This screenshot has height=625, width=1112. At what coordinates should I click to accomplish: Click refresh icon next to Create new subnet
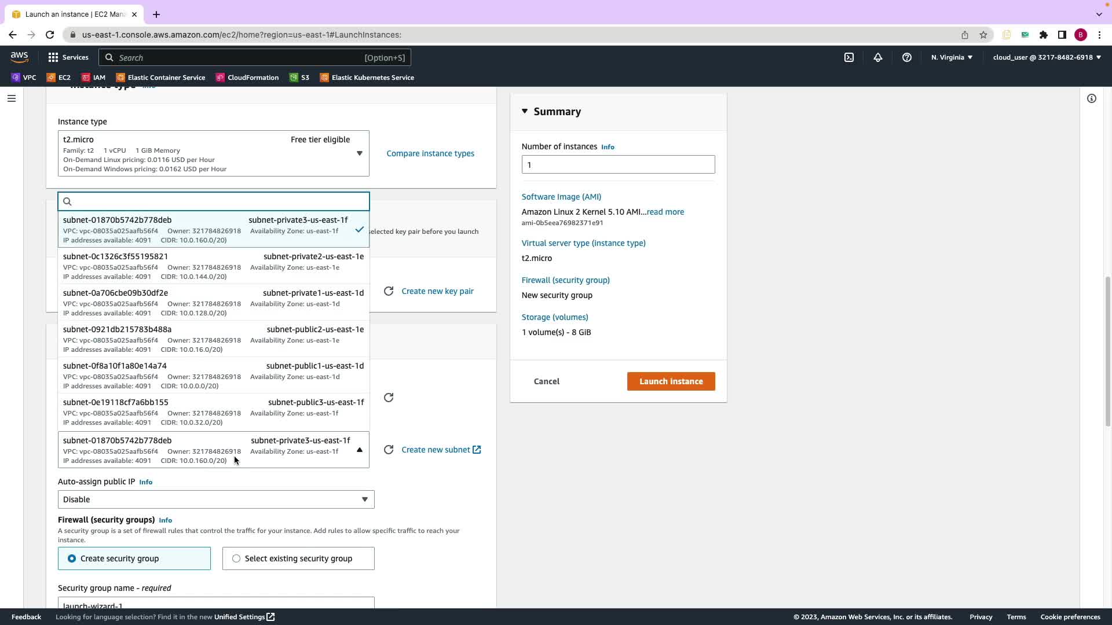click(389, 450)
